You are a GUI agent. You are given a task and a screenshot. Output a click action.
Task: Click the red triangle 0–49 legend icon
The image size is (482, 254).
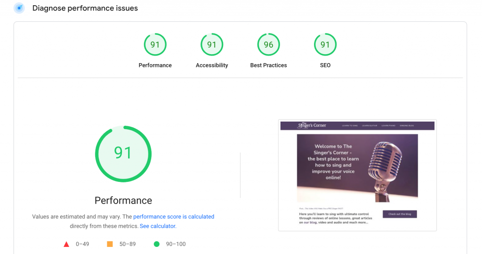(66, 244)
